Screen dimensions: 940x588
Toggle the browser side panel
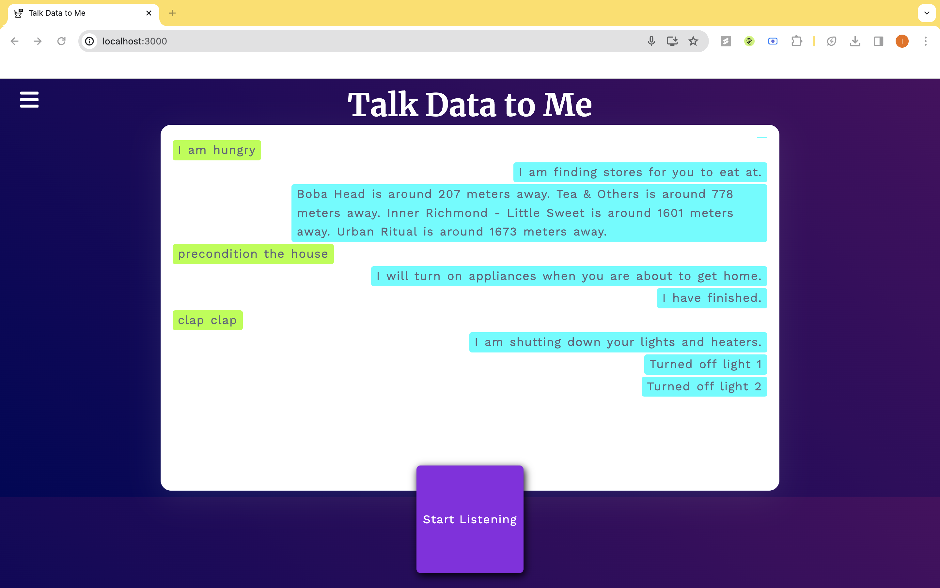point(879,41)
